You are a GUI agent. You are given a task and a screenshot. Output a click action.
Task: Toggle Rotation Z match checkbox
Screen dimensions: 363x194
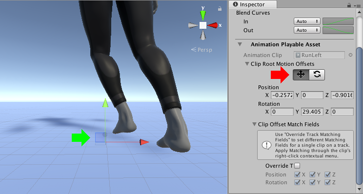pyautogui.click(x=327, y=182)
